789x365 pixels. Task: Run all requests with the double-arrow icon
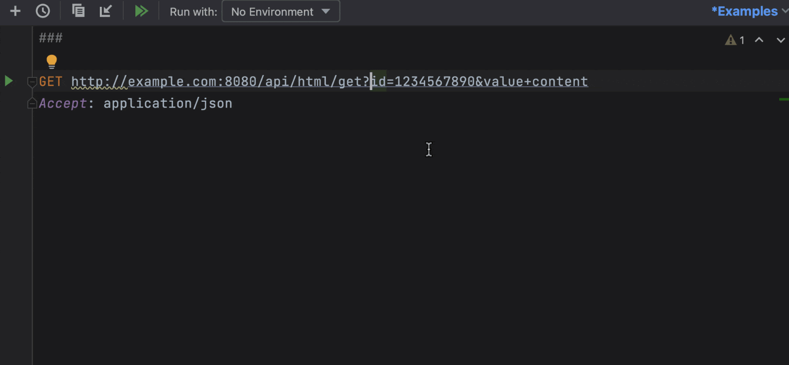coord(141,11)
